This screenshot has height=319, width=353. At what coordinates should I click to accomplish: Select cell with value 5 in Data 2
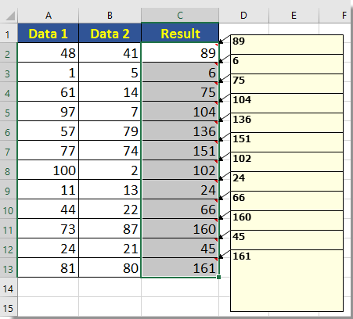click(x=110, y=72)
